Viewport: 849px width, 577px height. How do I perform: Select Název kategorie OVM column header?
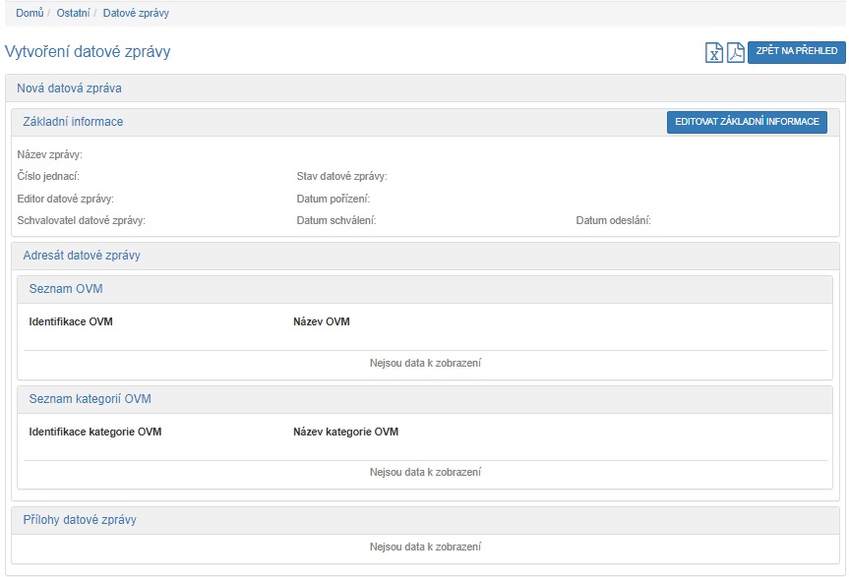coord(345,433)
